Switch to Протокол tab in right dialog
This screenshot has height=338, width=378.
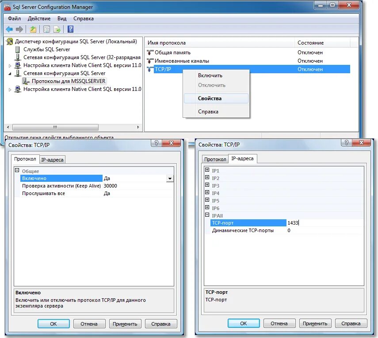(x=215, y=159)
